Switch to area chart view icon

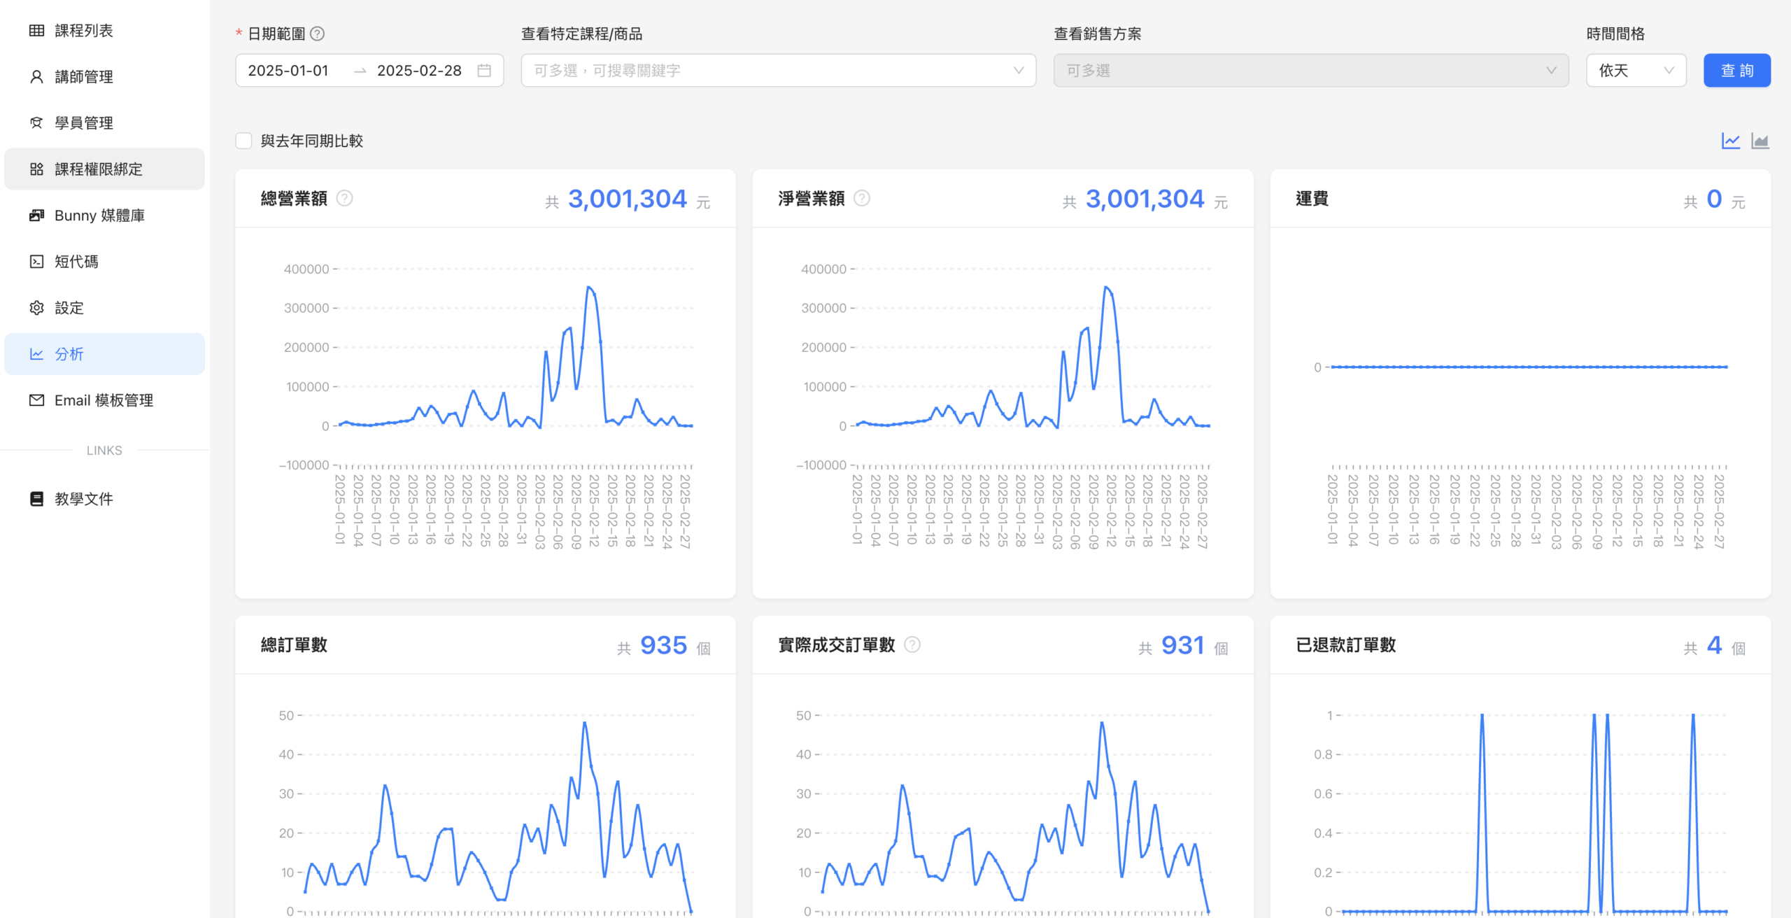(x=1760, y=141)
